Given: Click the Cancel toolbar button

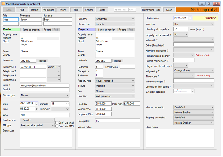Looking at the screenshot, I should click(89, 10).
